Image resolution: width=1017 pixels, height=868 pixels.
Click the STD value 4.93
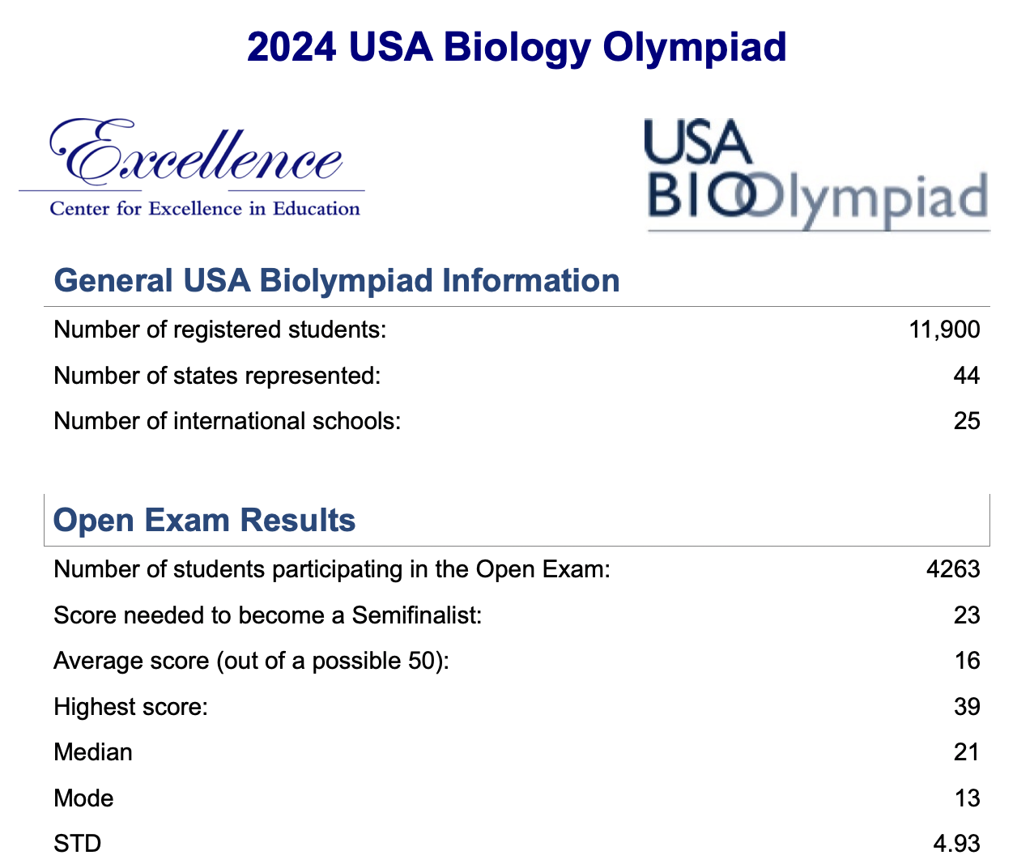(x=957, y=844)
